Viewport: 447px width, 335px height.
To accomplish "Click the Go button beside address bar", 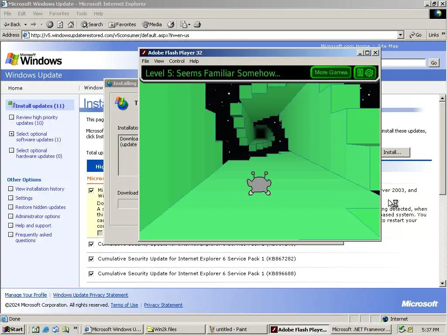I will tap(415, 35).
